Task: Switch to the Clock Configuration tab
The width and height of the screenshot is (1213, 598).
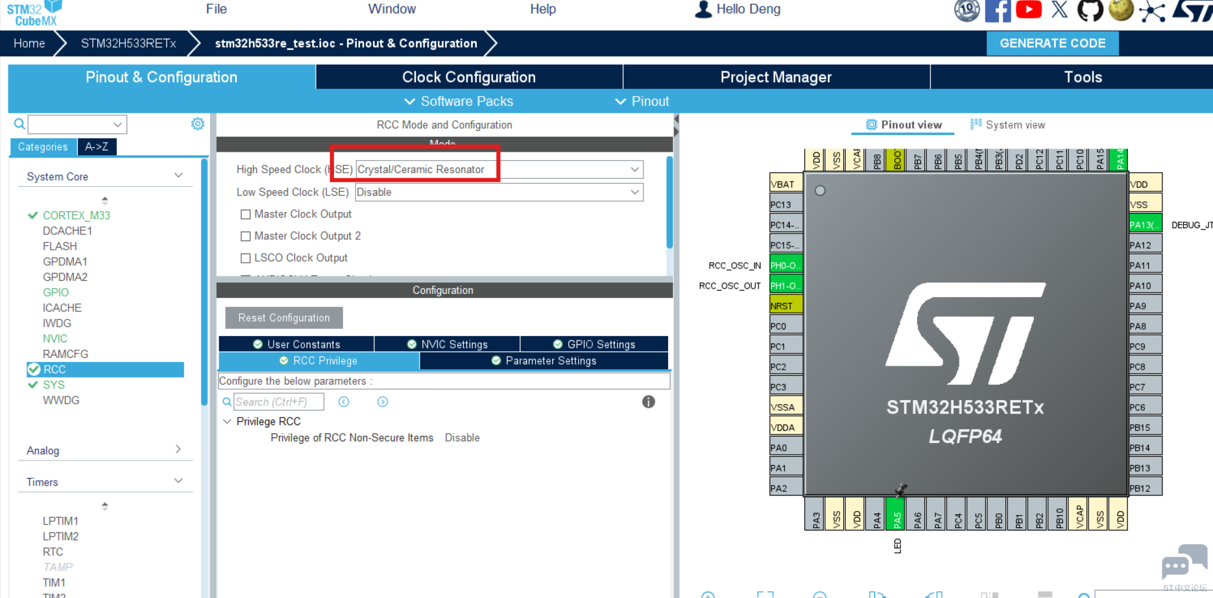Action: [469, 77]
